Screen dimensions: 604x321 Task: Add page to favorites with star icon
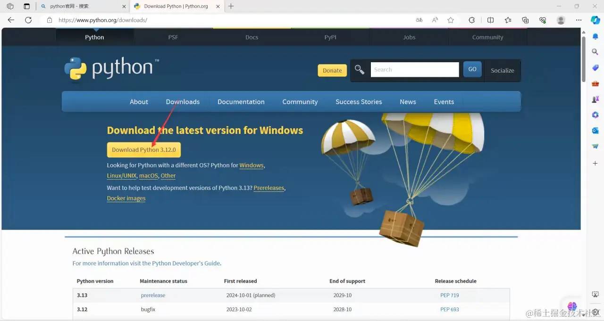coord(451,20)
